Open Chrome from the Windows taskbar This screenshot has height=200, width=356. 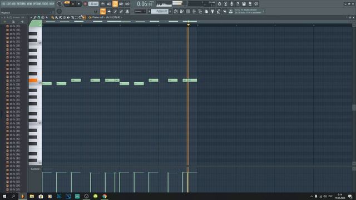pyautogui.click(x=105, y=196)
